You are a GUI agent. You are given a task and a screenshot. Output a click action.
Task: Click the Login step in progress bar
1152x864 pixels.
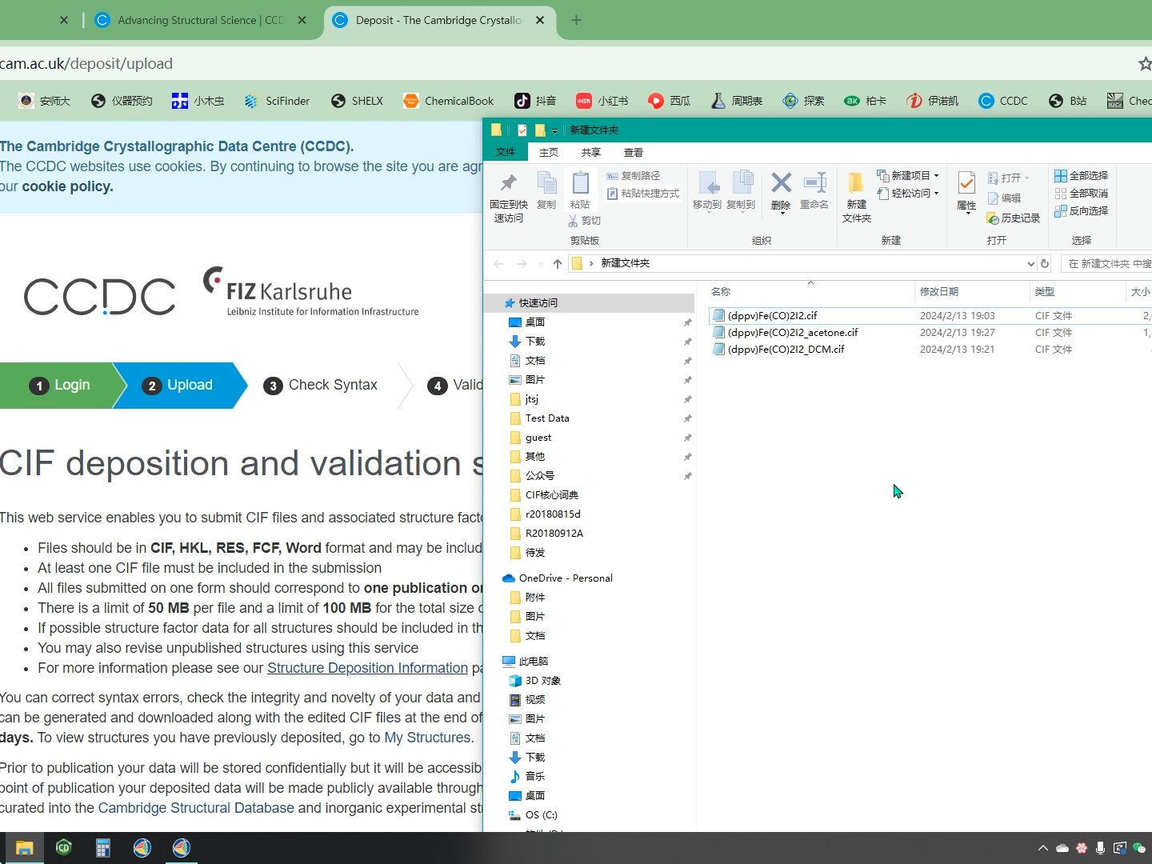point(60,386)
